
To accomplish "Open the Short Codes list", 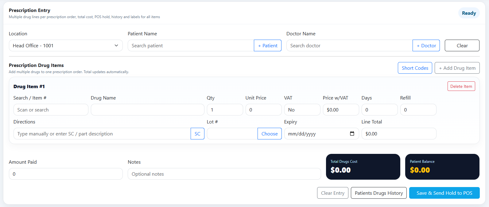I will click(x=415, y=68).
